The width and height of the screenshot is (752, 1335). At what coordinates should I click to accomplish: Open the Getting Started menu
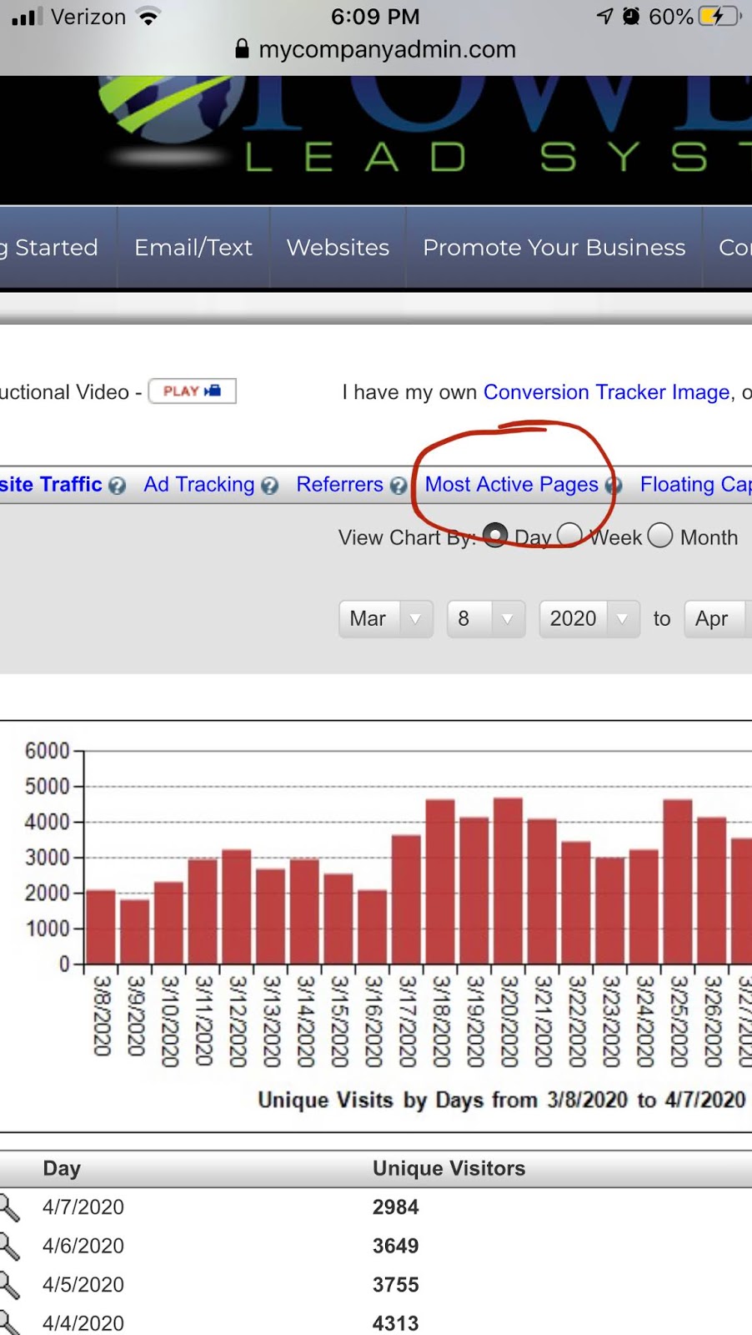pos(58,248)
